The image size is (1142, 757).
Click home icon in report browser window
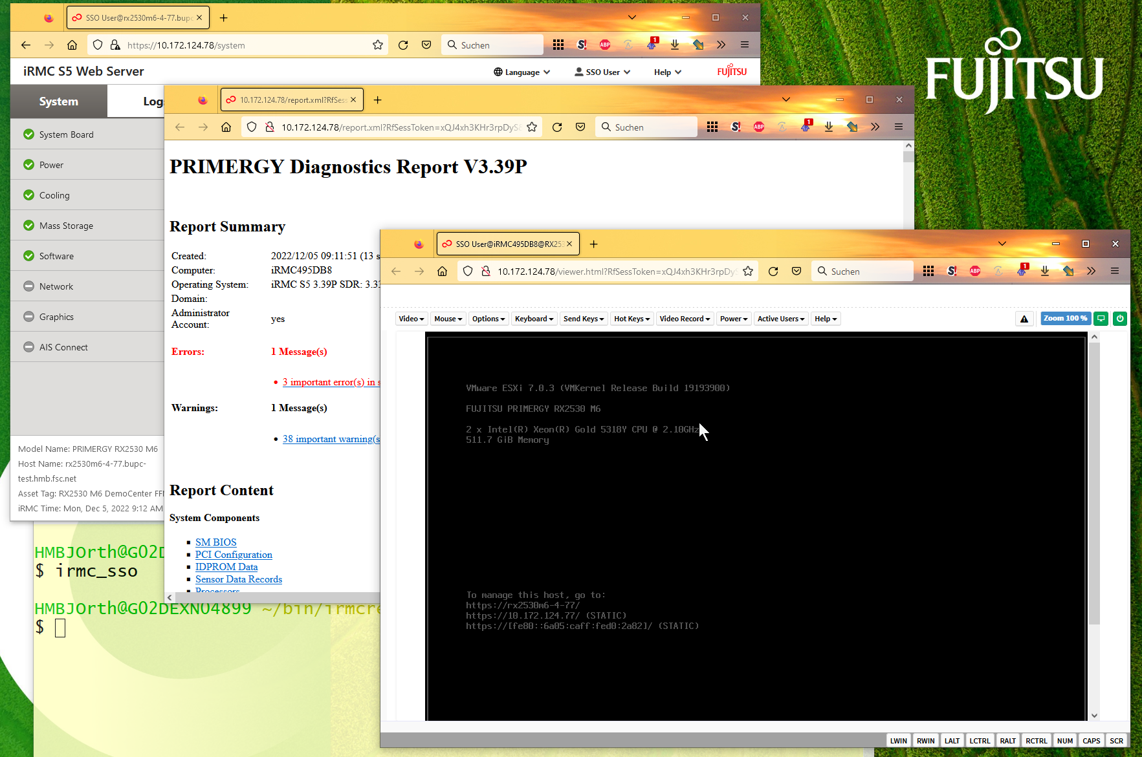[226, 127]
